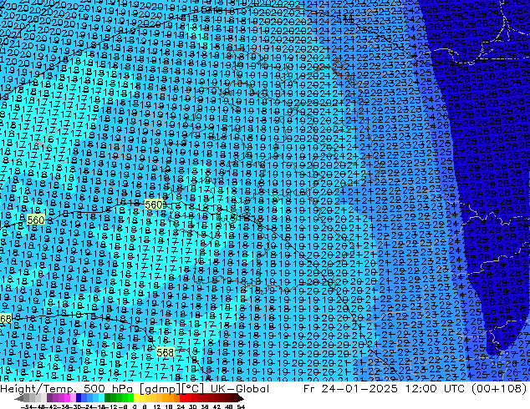Click the [gdmp] unit label
Screen dimensions: 530x409
pos(161,389)
